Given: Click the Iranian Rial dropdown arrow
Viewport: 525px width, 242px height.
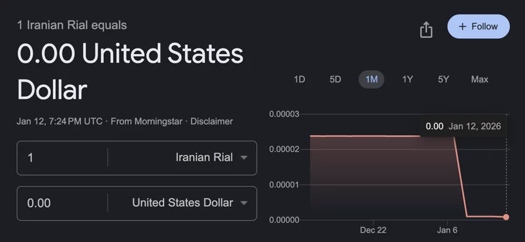Looking at the screenshot, I should click(244, 157).
